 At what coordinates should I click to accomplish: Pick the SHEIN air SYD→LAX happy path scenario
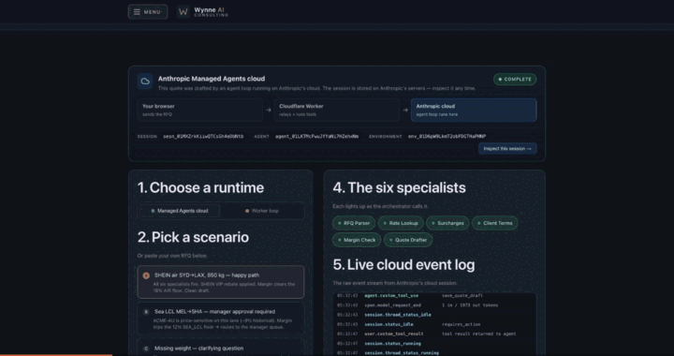click(221, 282)
